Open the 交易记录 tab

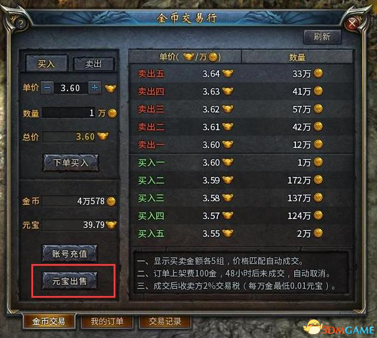(x=165, y=321)
